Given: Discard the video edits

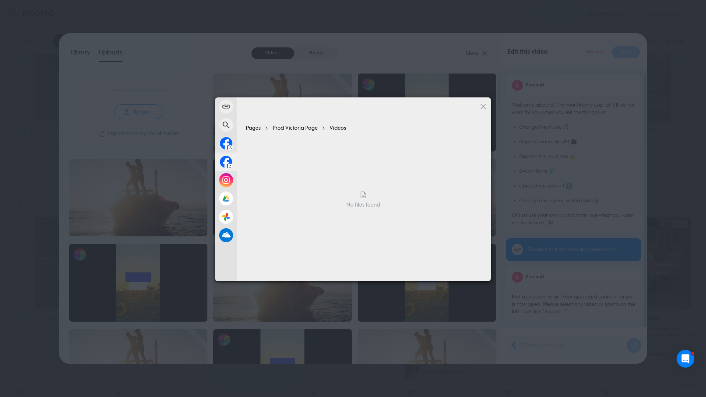Looking at the screenshot, I should click(595, 52).
